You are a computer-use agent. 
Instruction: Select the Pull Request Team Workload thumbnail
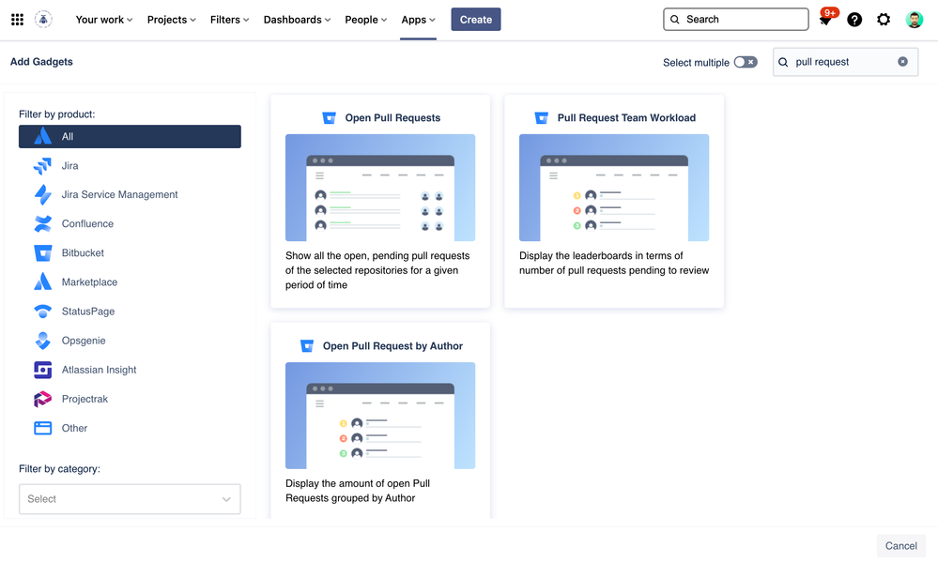point(614,188)
